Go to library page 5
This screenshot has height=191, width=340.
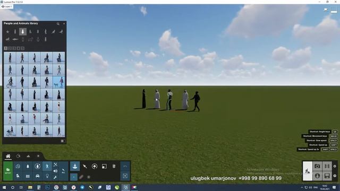(23, 48)
